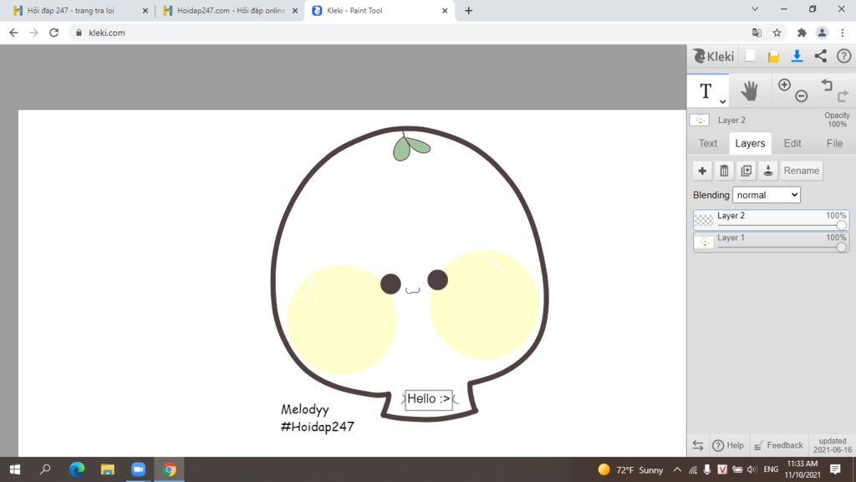Download the image with the blue arrow
The height and width of the screenshot is (482, 856).
click(x=797, y=56)
